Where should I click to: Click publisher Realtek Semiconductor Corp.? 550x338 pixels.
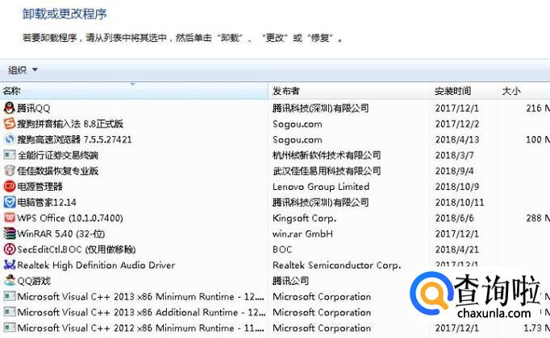pyautogui.click(x=337, y=266)
